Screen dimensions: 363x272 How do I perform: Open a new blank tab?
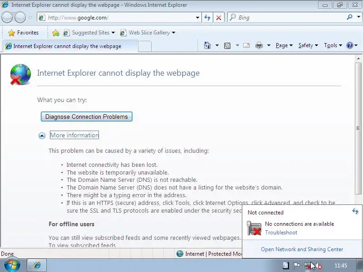[x=145, y=47]
